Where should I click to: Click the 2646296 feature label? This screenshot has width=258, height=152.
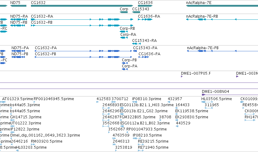(x=111, y=111)
